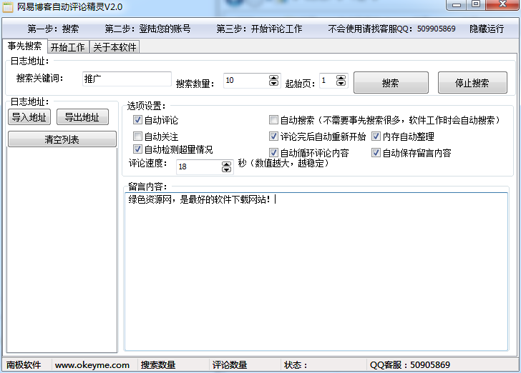Click QQ客服：50905869 in status bar
The width and height of the screenshot is (521, 373).
(410, 365)
